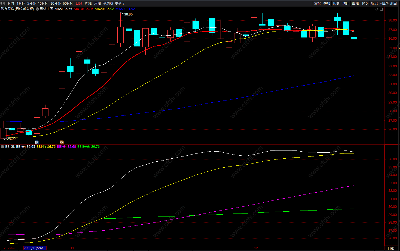
Task: Expand the 更多 period options
Action: click(120, 3)
